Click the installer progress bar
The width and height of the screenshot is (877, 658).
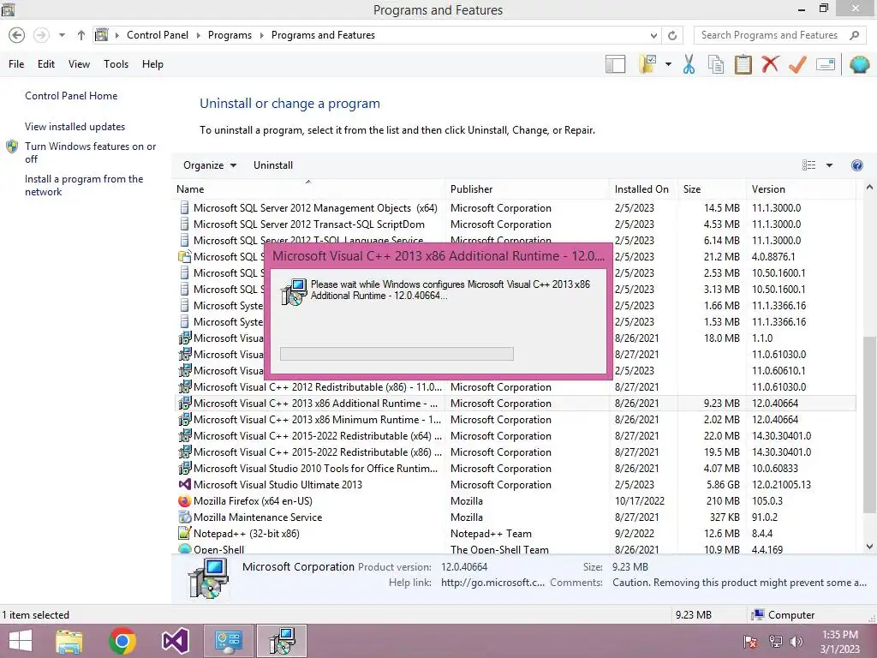[397, 354]
